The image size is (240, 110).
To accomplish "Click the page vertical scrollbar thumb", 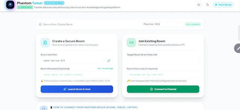I will [239, 33].
